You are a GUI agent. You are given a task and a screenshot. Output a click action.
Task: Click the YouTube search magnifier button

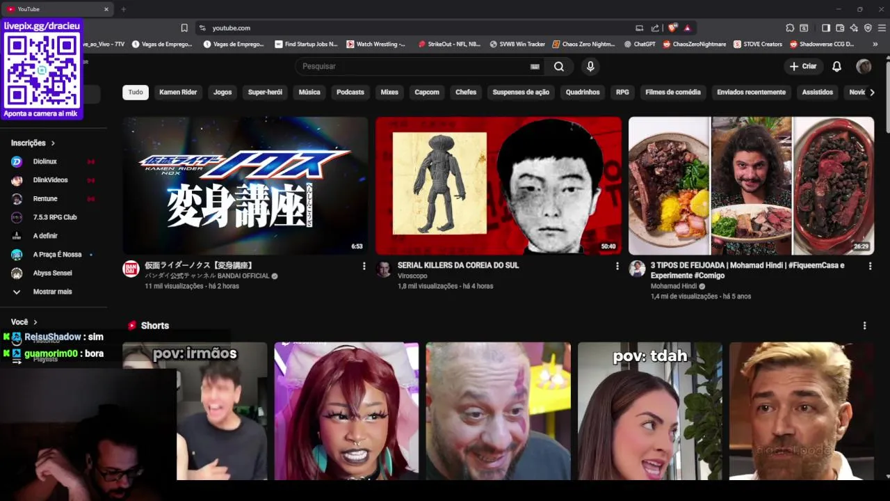[x=559, y=66]
